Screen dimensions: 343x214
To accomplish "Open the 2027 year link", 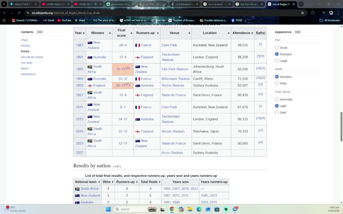I will pyautogui.click(x=80, y=153).
